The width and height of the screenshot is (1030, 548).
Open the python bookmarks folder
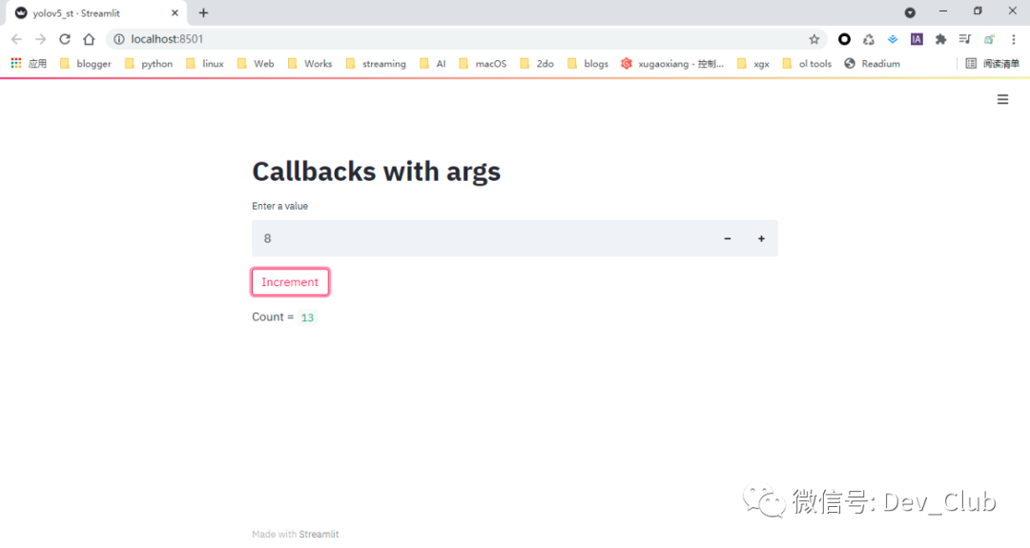pos(149,64)
